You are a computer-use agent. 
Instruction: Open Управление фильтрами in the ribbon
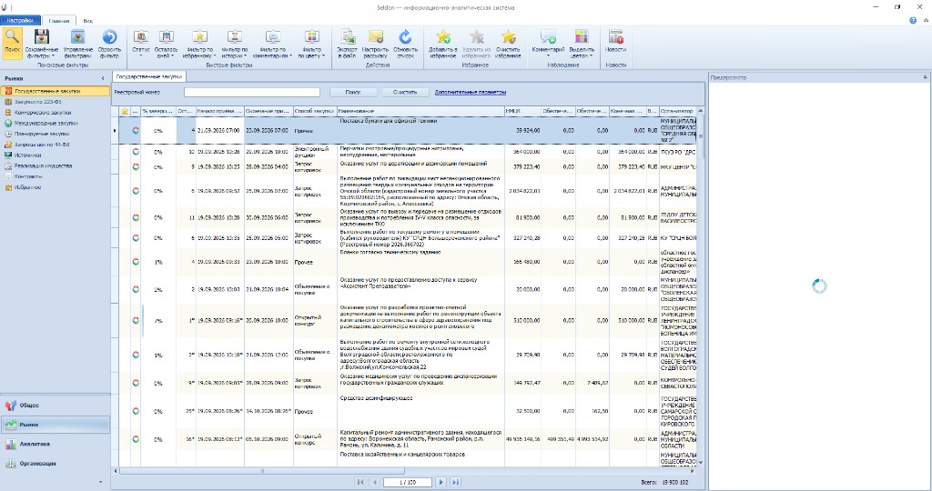[x=78, y=43]
